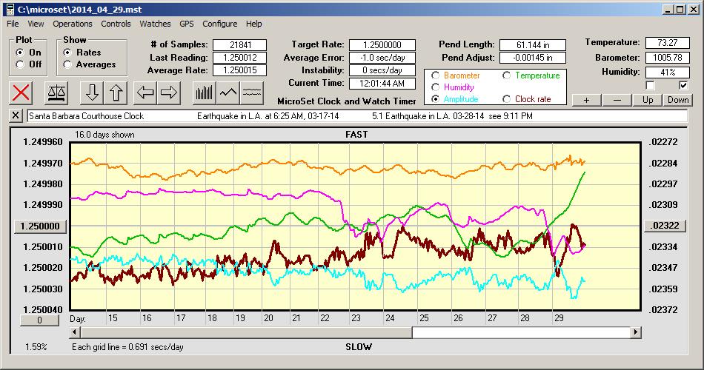
Task: Click the 1.59% status text
Action: pyautogui.click(x=36, y=346)
